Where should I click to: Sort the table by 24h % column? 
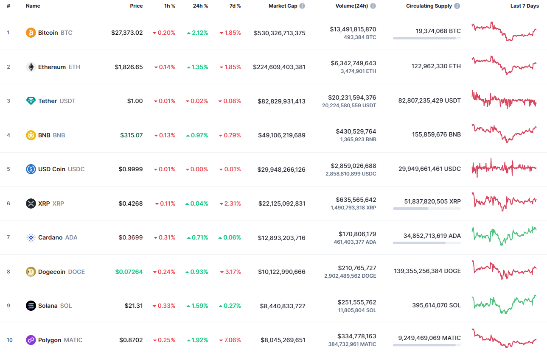tap(200, 6)
